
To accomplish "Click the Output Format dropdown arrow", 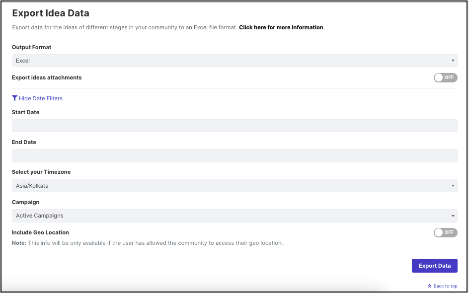I will click(x=453, y=61).
